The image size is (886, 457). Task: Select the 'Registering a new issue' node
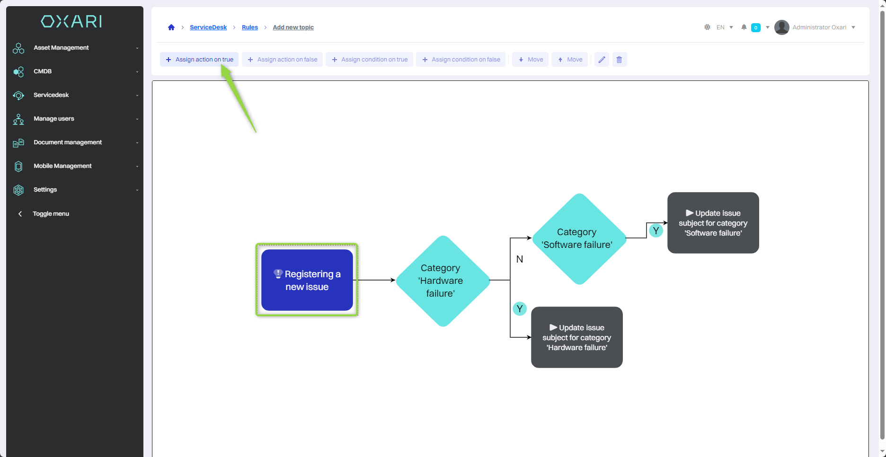tap(307, 280)
